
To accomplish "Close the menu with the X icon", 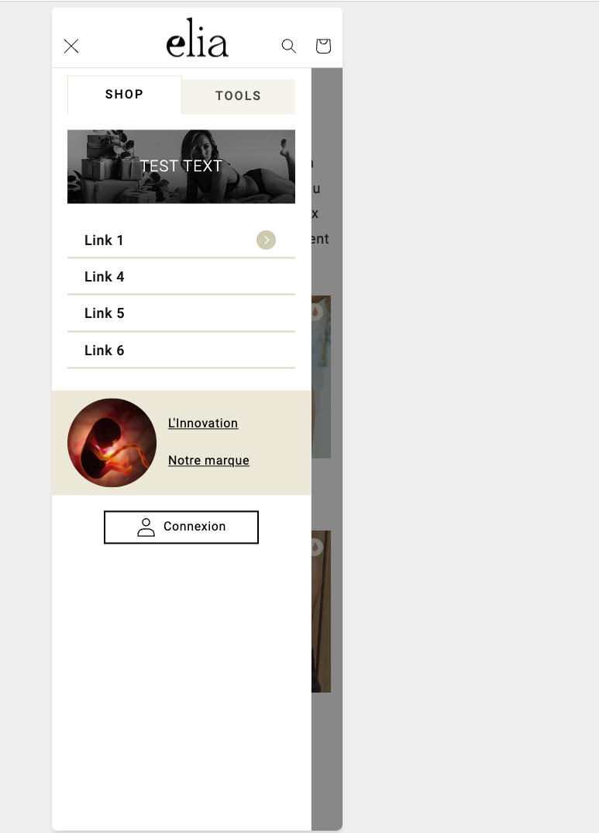I will [71, 47].
